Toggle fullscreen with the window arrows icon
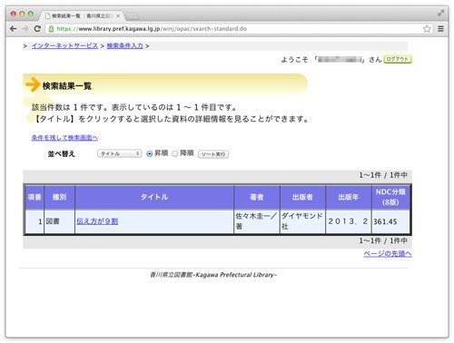The width and height of the screenshot is (454, 343). [x=441, y=13]
